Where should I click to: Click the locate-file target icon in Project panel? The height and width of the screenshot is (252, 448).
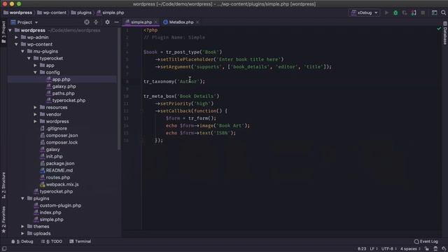click(87, 22)
